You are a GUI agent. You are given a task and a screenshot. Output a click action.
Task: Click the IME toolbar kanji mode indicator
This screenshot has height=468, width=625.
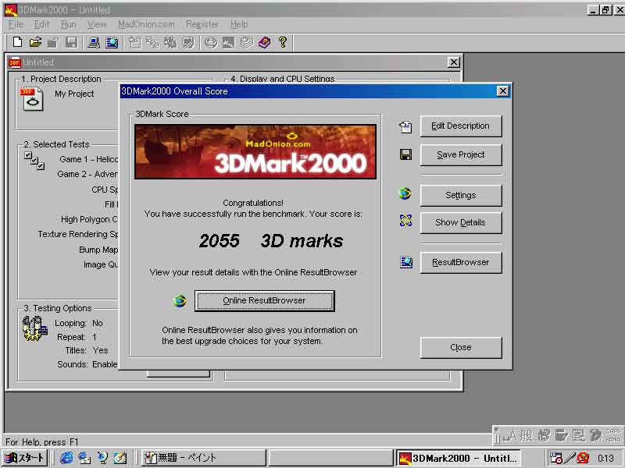pyautogui.click(x=526, y=436)
